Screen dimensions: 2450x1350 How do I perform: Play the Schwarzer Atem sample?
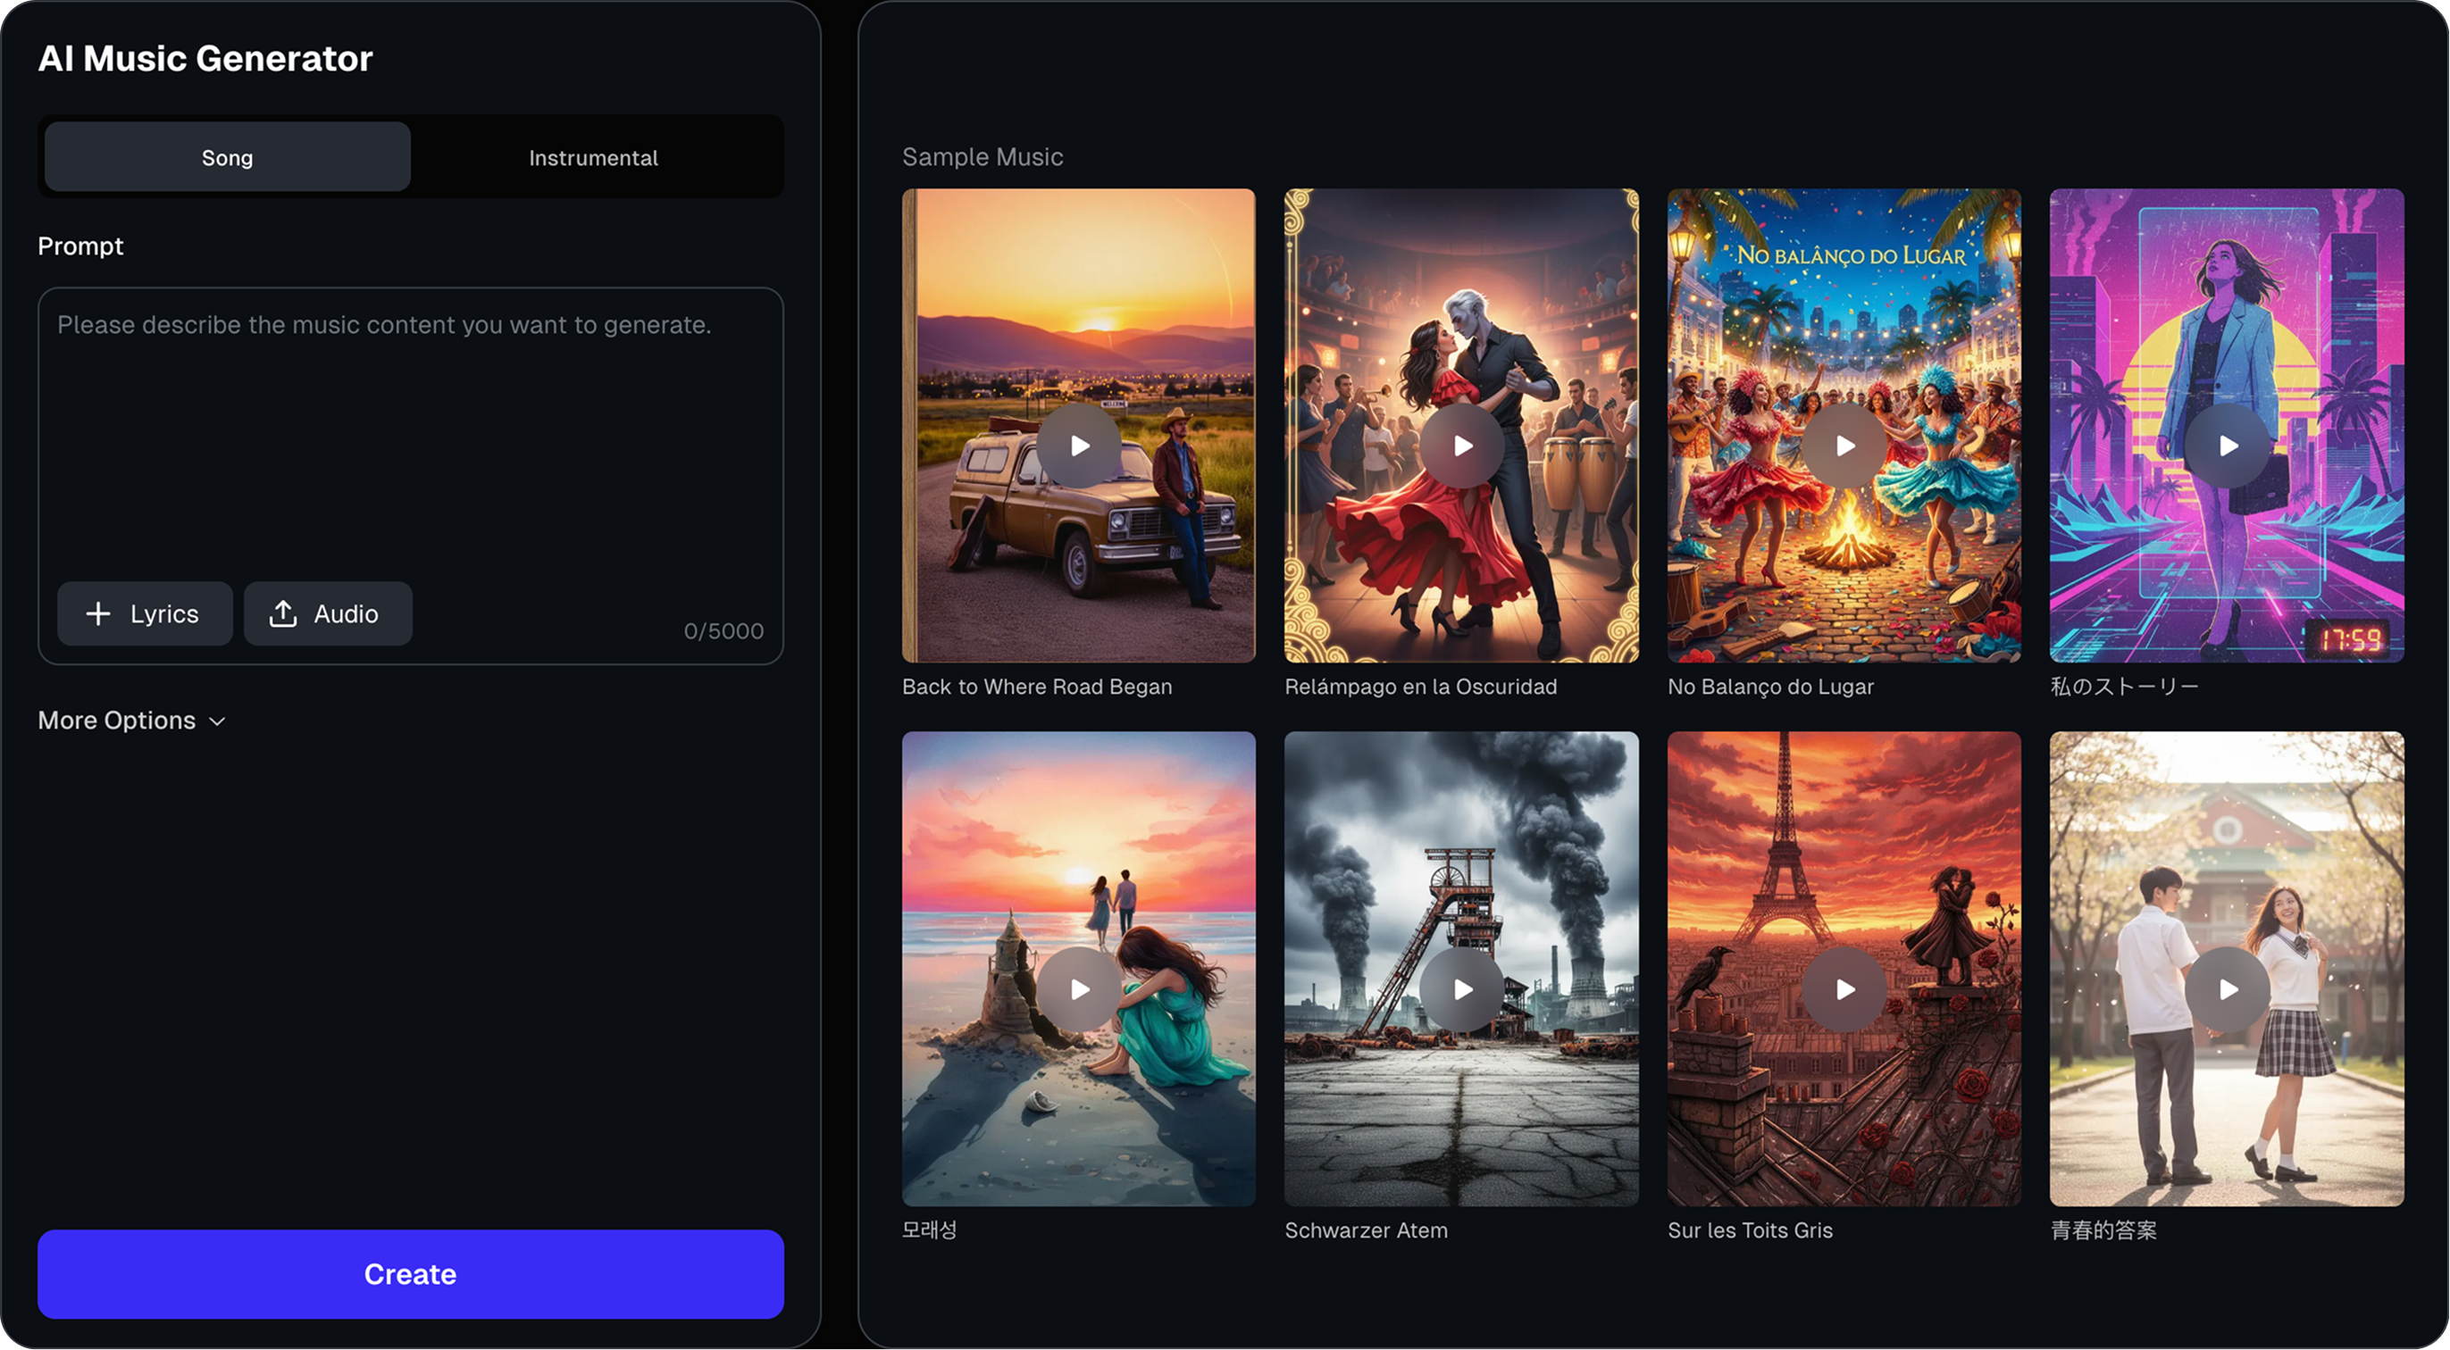(1461, 988)
